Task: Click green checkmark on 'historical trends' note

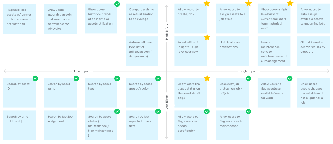Action: point(117,4)
